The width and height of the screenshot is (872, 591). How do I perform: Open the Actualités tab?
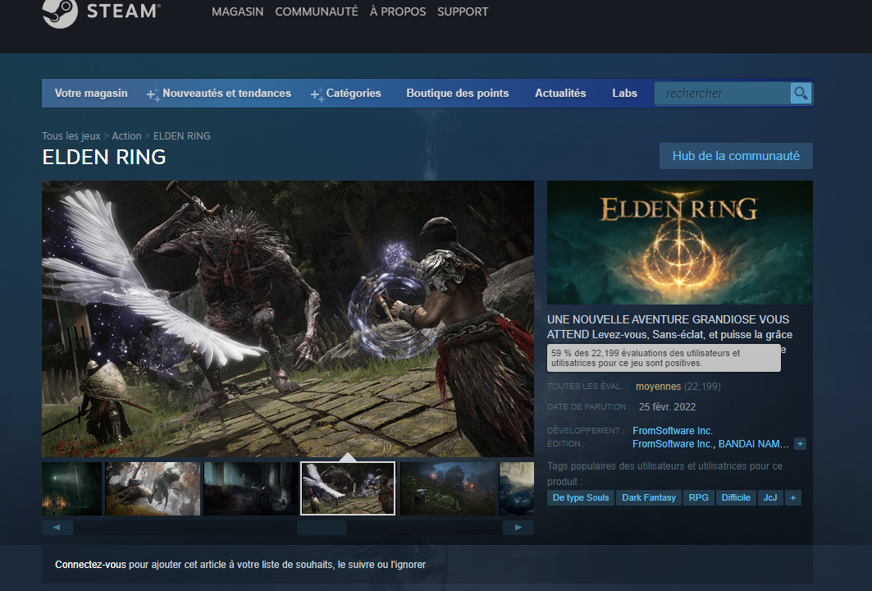click(x=560, y=94)
